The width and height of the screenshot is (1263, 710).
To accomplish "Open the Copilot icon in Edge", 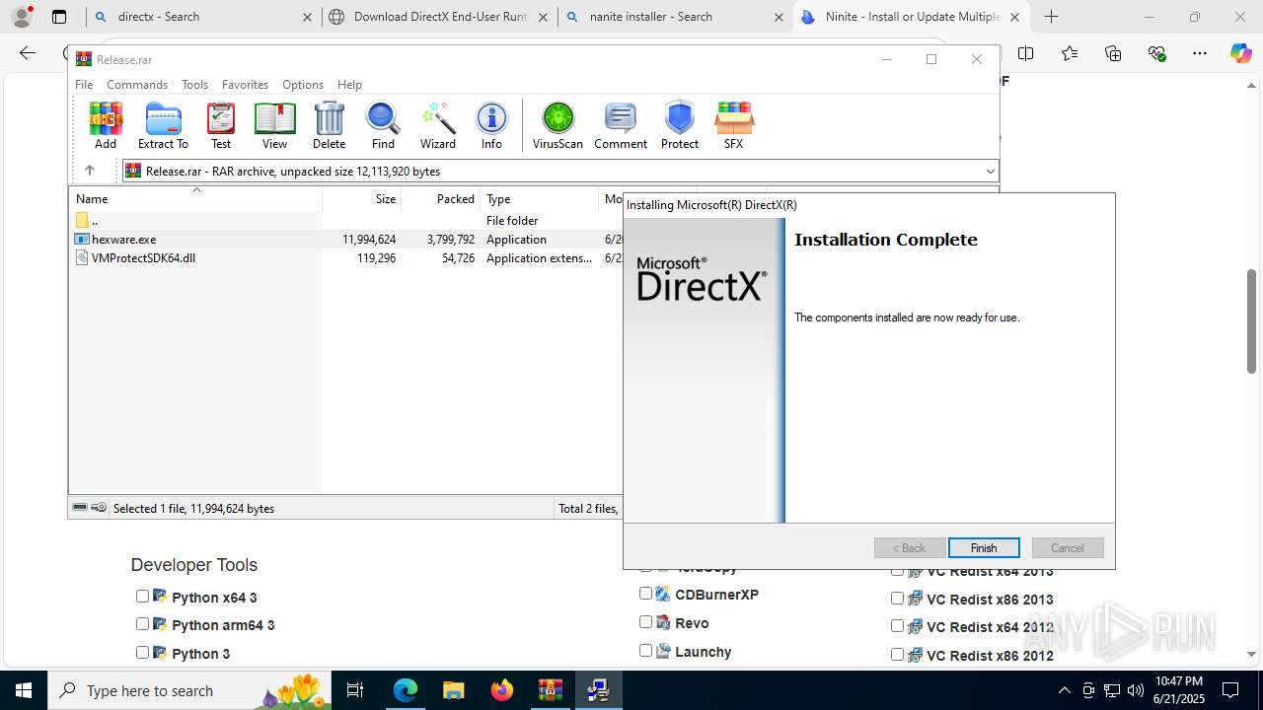I will [1240, 53].
